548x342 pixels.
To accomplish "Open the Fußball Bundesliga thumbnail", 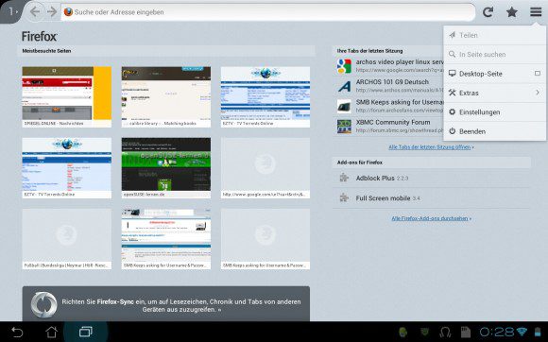I will pyautogui.click(x=67, y=239).
